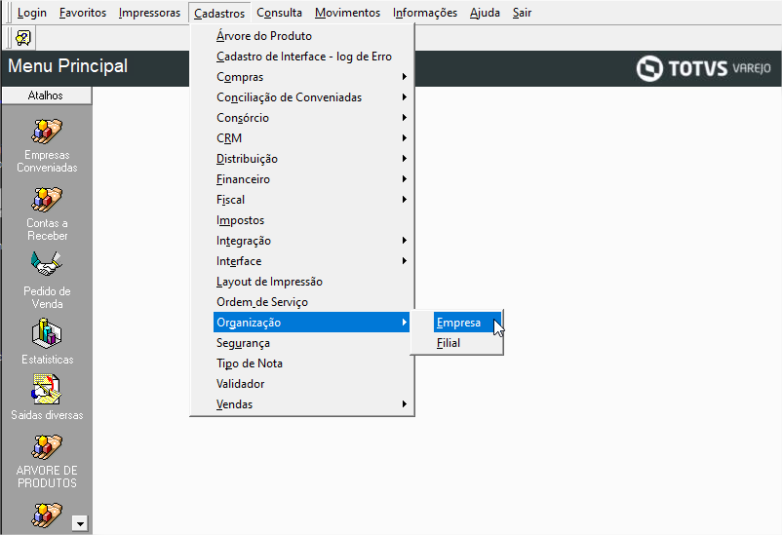This screenshot has height=535, width=782.
Task: Open the Movimentos menu
Action: tap(347, 13)
